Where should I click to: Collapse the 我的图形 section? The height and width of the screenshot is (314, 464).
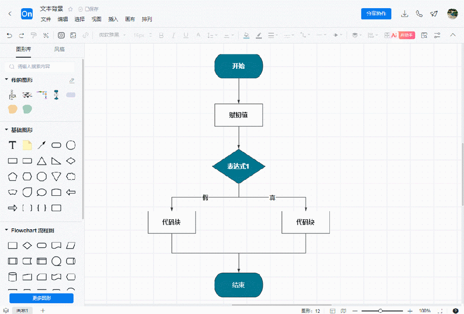[6, 80]
